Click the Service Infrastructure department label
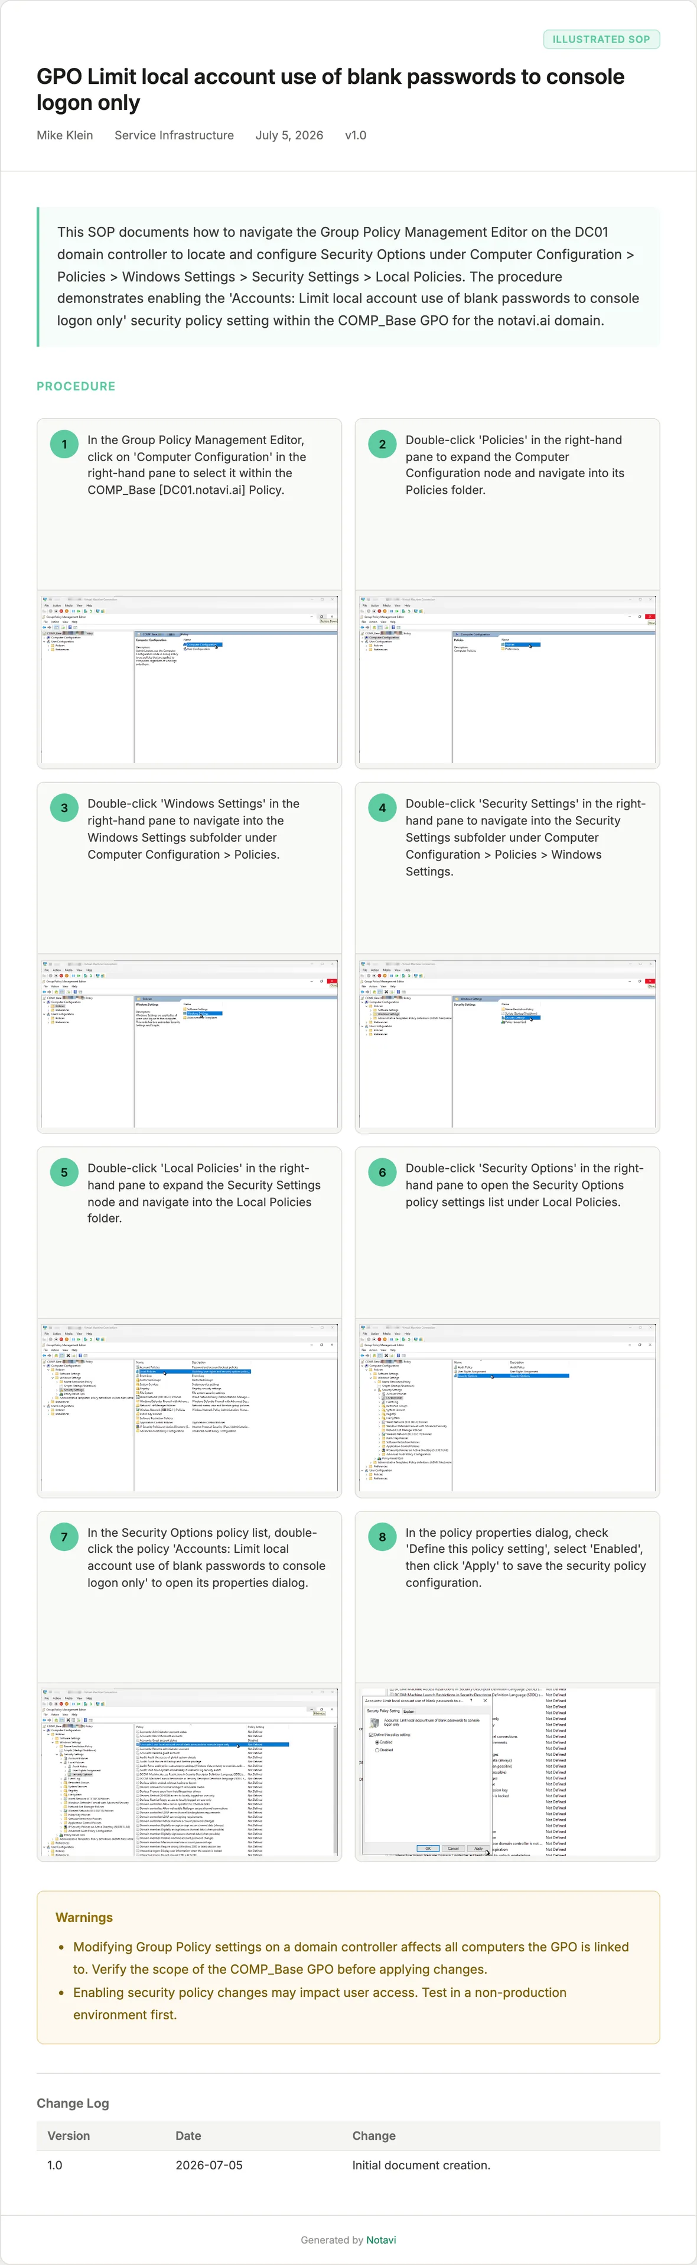The height and width of the screenshot is (2265, 697). click(174, 135)
